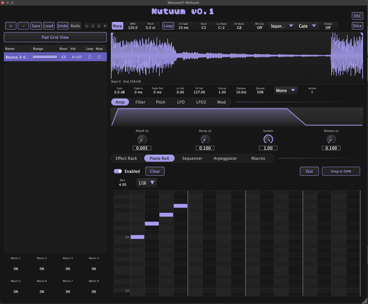368x304 pixels.
Task: Select preset slot 3
Action: pos(99,26)
